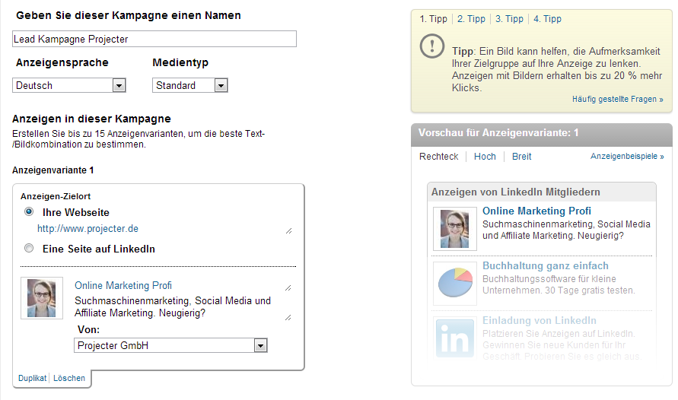Click the Löschen link
678x400 pixels.
(x=69, y=378)
